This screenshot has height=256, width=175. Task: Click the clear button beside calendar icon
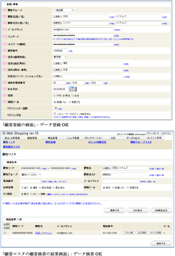[x=76, y=89]
